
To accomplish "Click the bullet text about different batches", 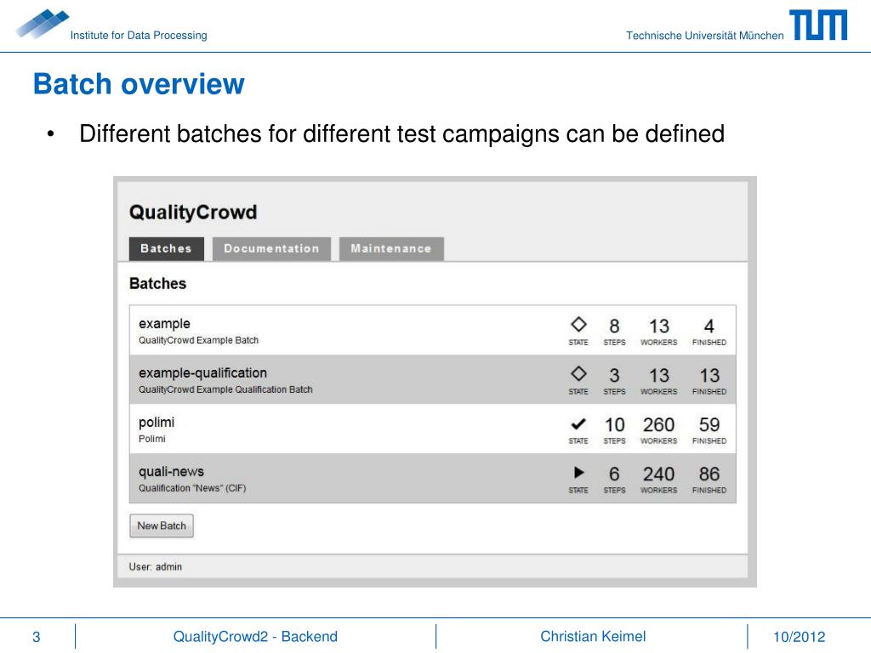I will [402, 134].
